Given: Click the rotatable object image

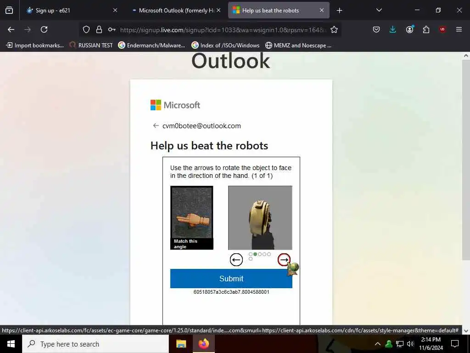Looking at the screenshot, I should 260,217.
